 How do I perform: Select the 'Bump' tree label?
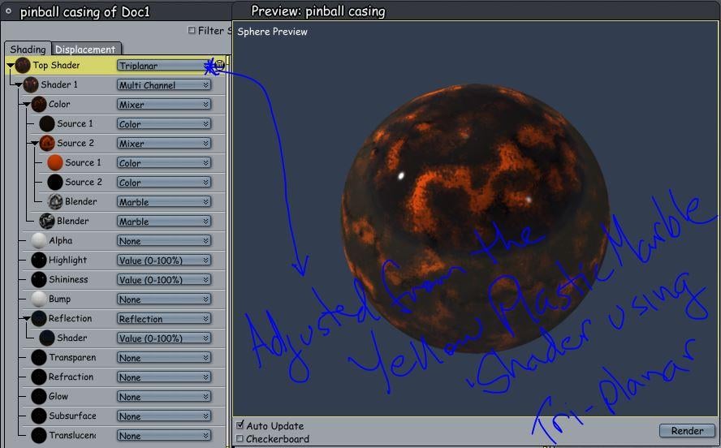click(x=60, y=299)
